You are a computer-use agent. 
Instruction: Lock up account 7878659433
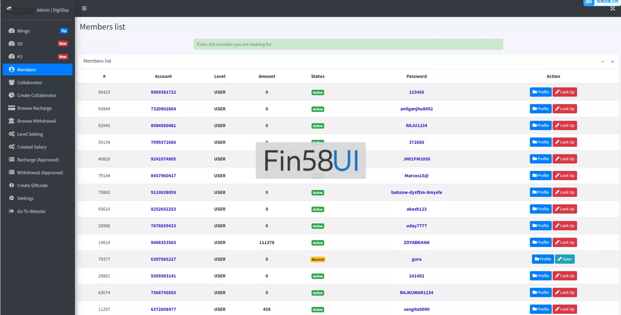(565, 226)
